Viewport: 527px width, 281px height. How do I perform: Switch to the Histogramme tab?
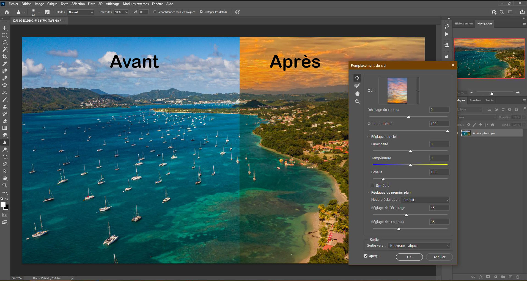pyautogui.click(x=463, y=24)
